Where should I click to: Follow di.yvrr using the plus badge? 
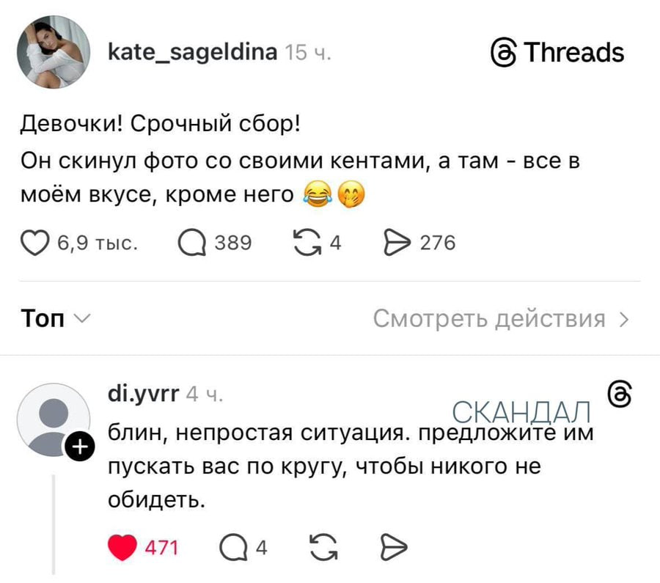pyautogui.click(x=79, y=446)
